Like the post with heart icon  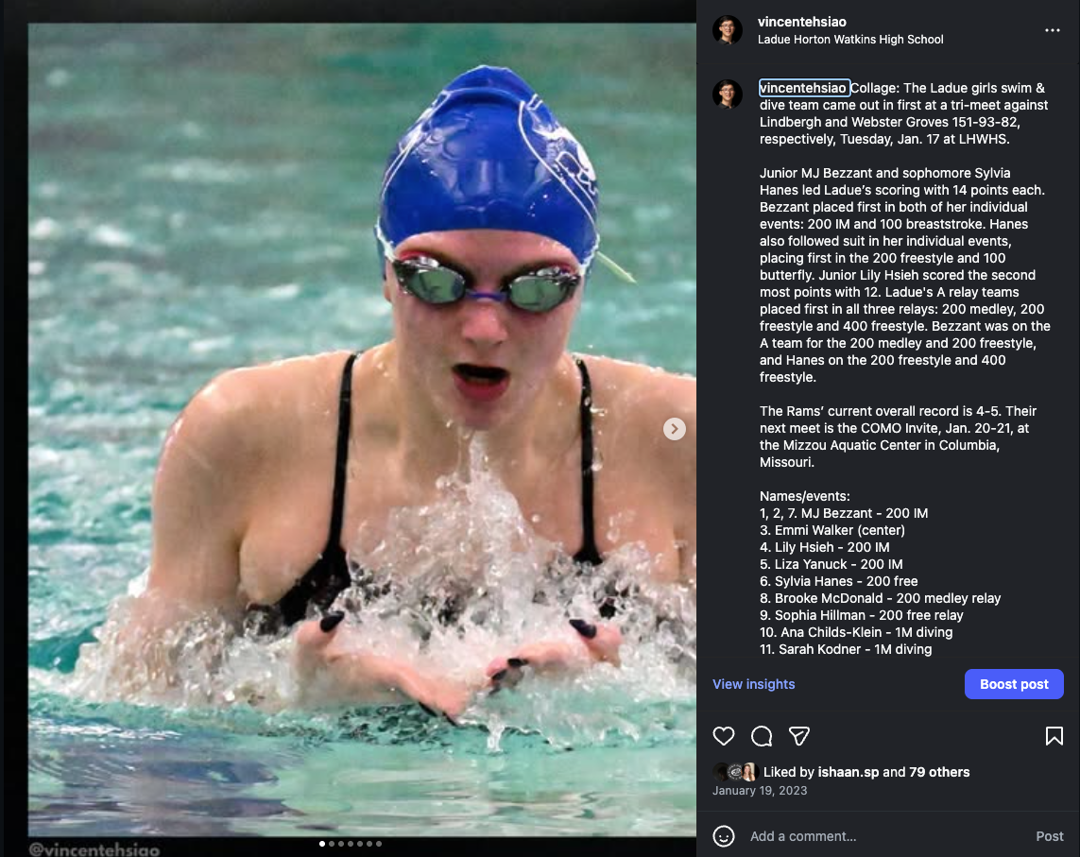pyautogui.click(x=723, y=736)
